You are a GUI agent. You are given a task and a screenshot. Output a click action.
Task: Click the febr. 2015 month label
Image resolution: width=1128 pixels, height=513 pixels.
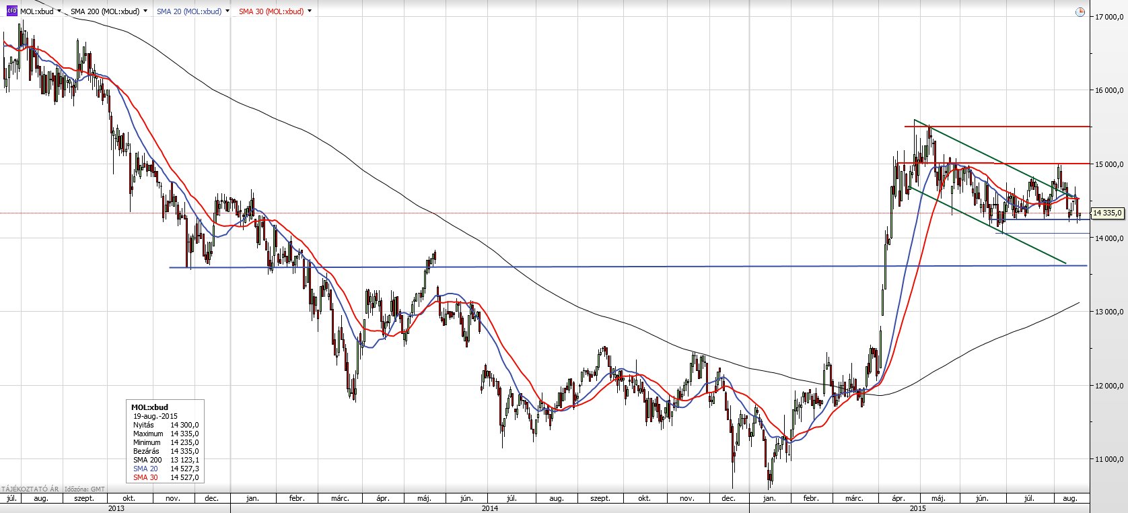(x=811, y=498)
